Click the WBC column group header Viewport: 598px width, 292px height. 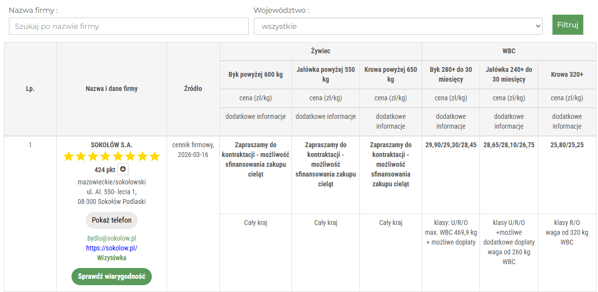[x=509, y=51]
